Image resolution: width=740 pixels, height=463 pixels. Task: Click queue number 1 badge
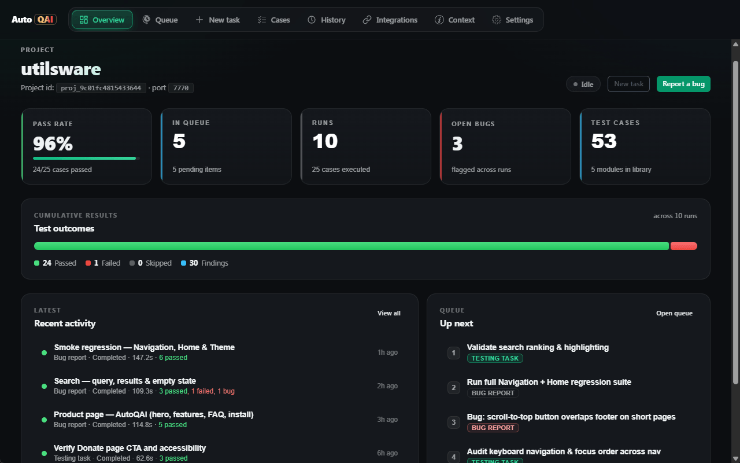coord(454,352)
